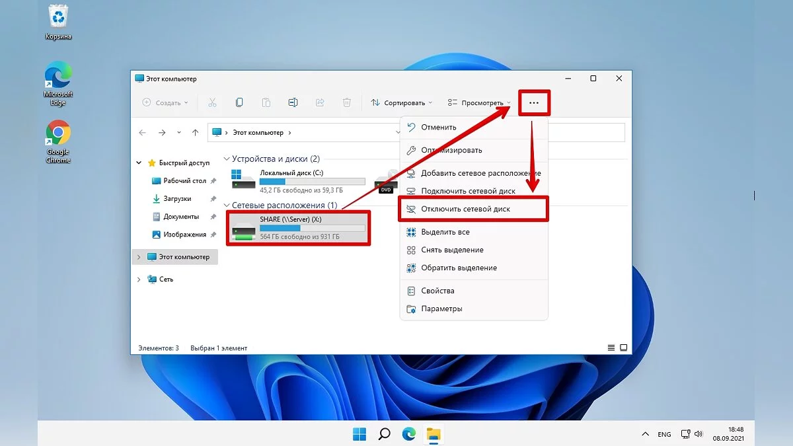This screenshot has width=793, height=446.
Task: Open Загрузки in the navigation pane
Action: (x=176, y=199)
